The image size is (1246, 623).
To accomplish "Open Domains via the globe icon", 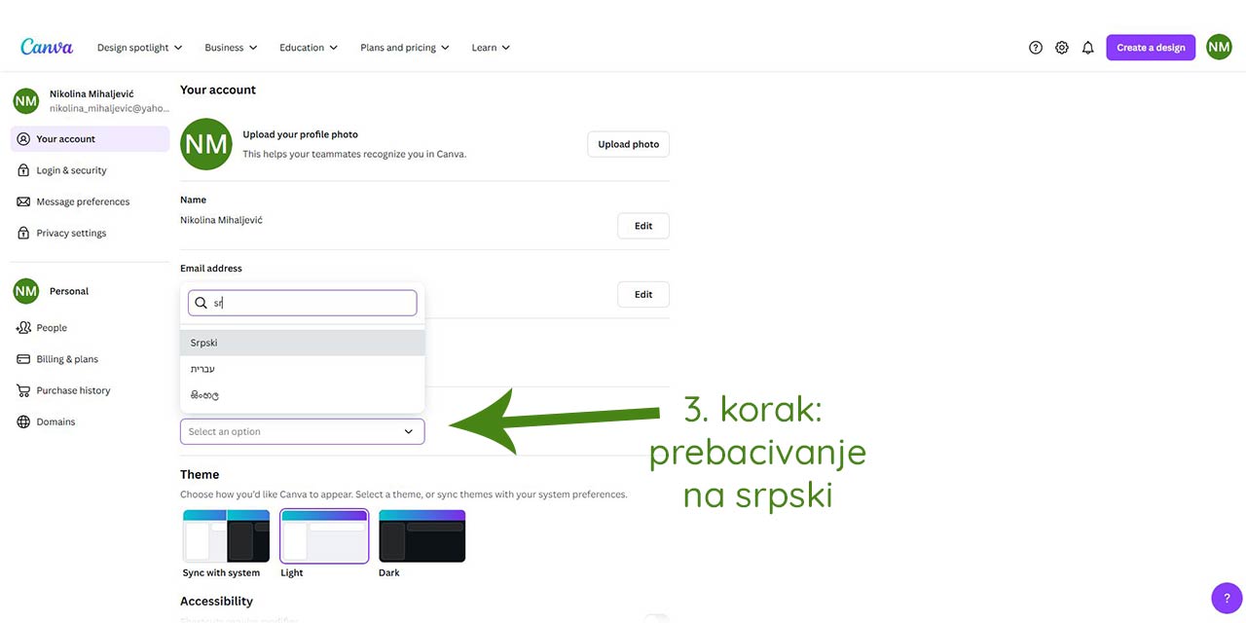I will (x=22, y=421).
